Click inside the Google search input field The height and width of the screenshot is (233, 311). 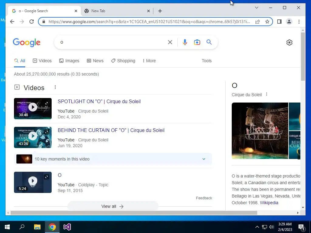113,42
